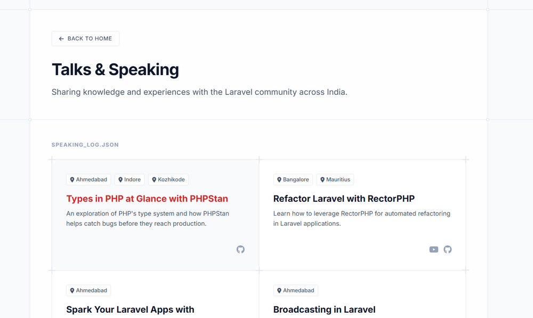Open the Types in PHP at Glance talk
Image resolution: width=533 pixels, height=318 pixels.
147,199
